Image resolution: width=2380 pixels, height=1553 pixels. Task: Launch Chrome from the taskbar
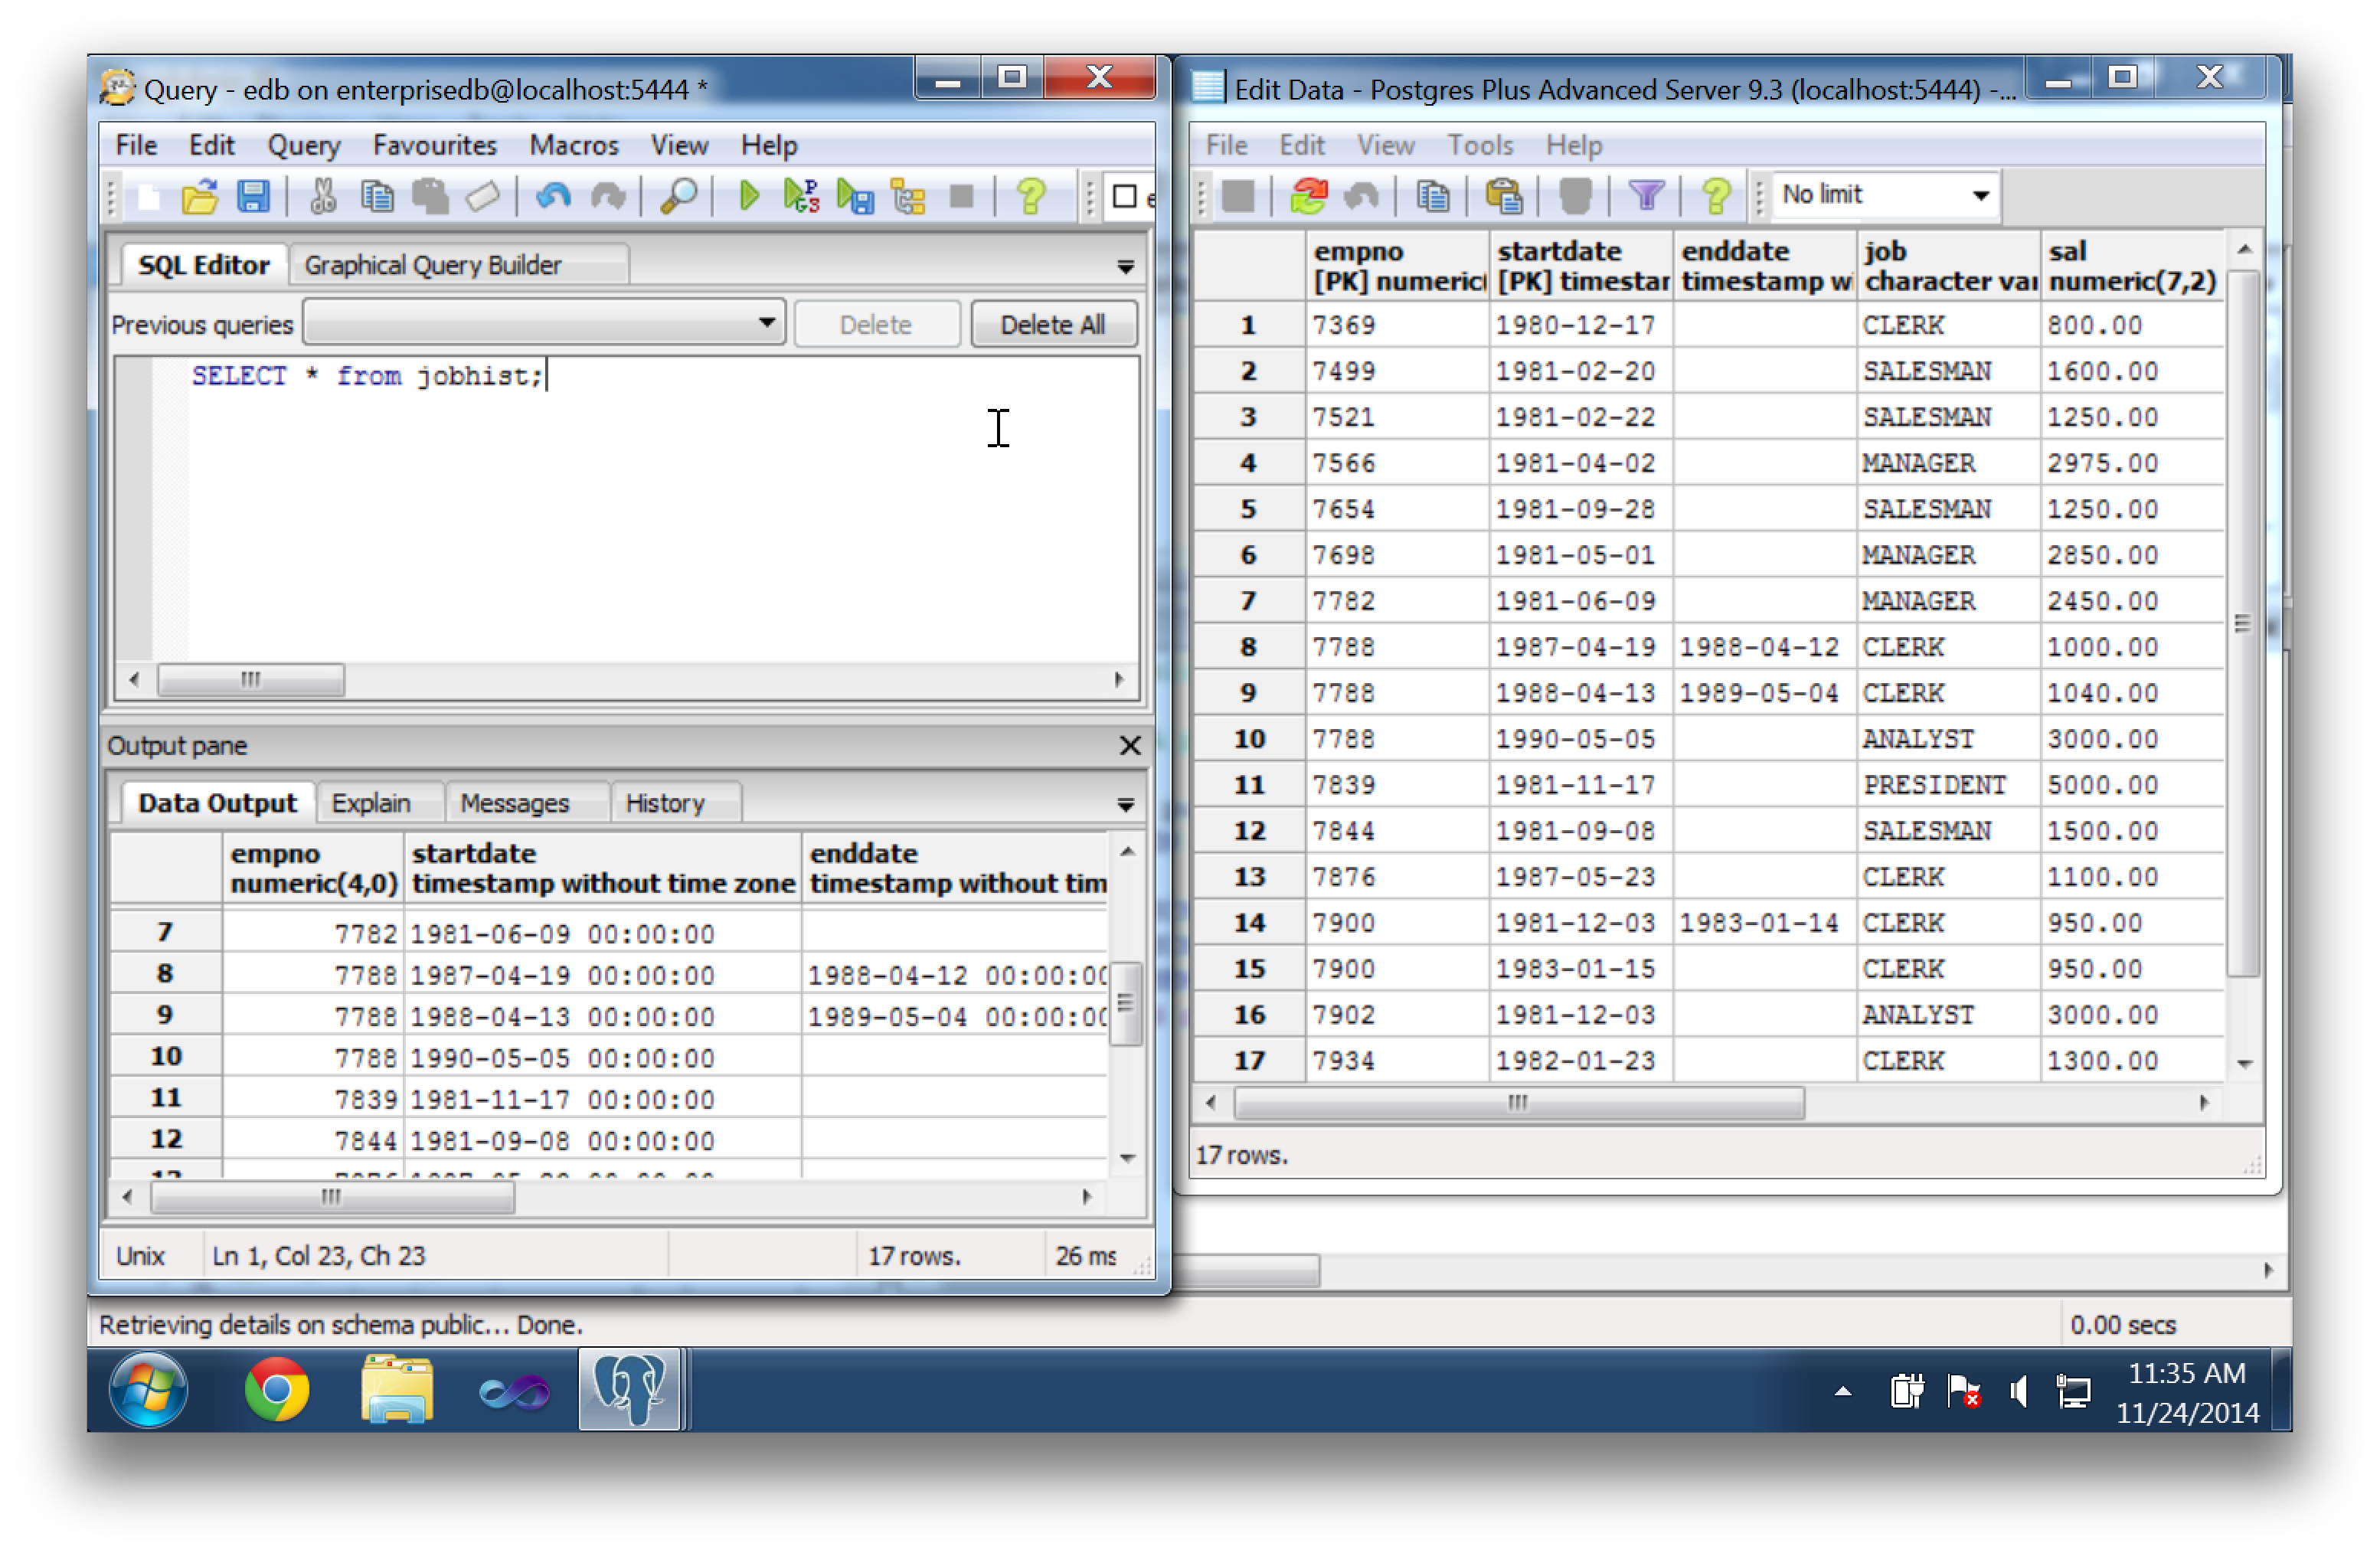point(277,1389)
